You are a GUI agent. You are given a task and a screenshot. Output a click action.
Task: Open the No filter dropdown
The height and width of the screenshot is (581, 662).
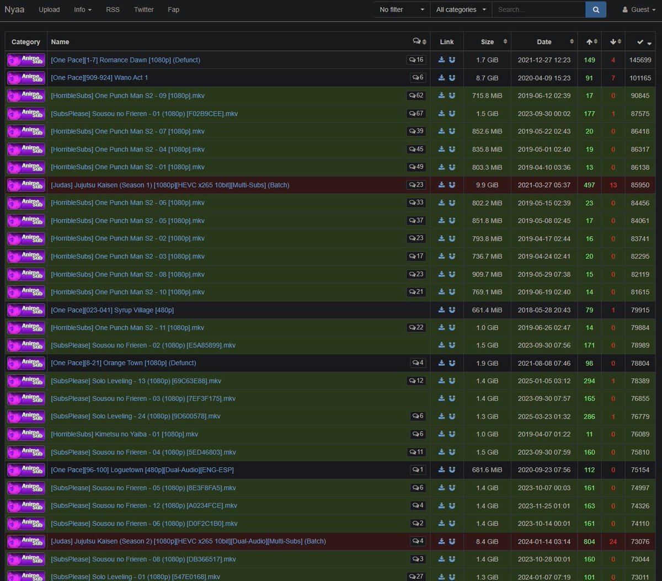[402, 9]
